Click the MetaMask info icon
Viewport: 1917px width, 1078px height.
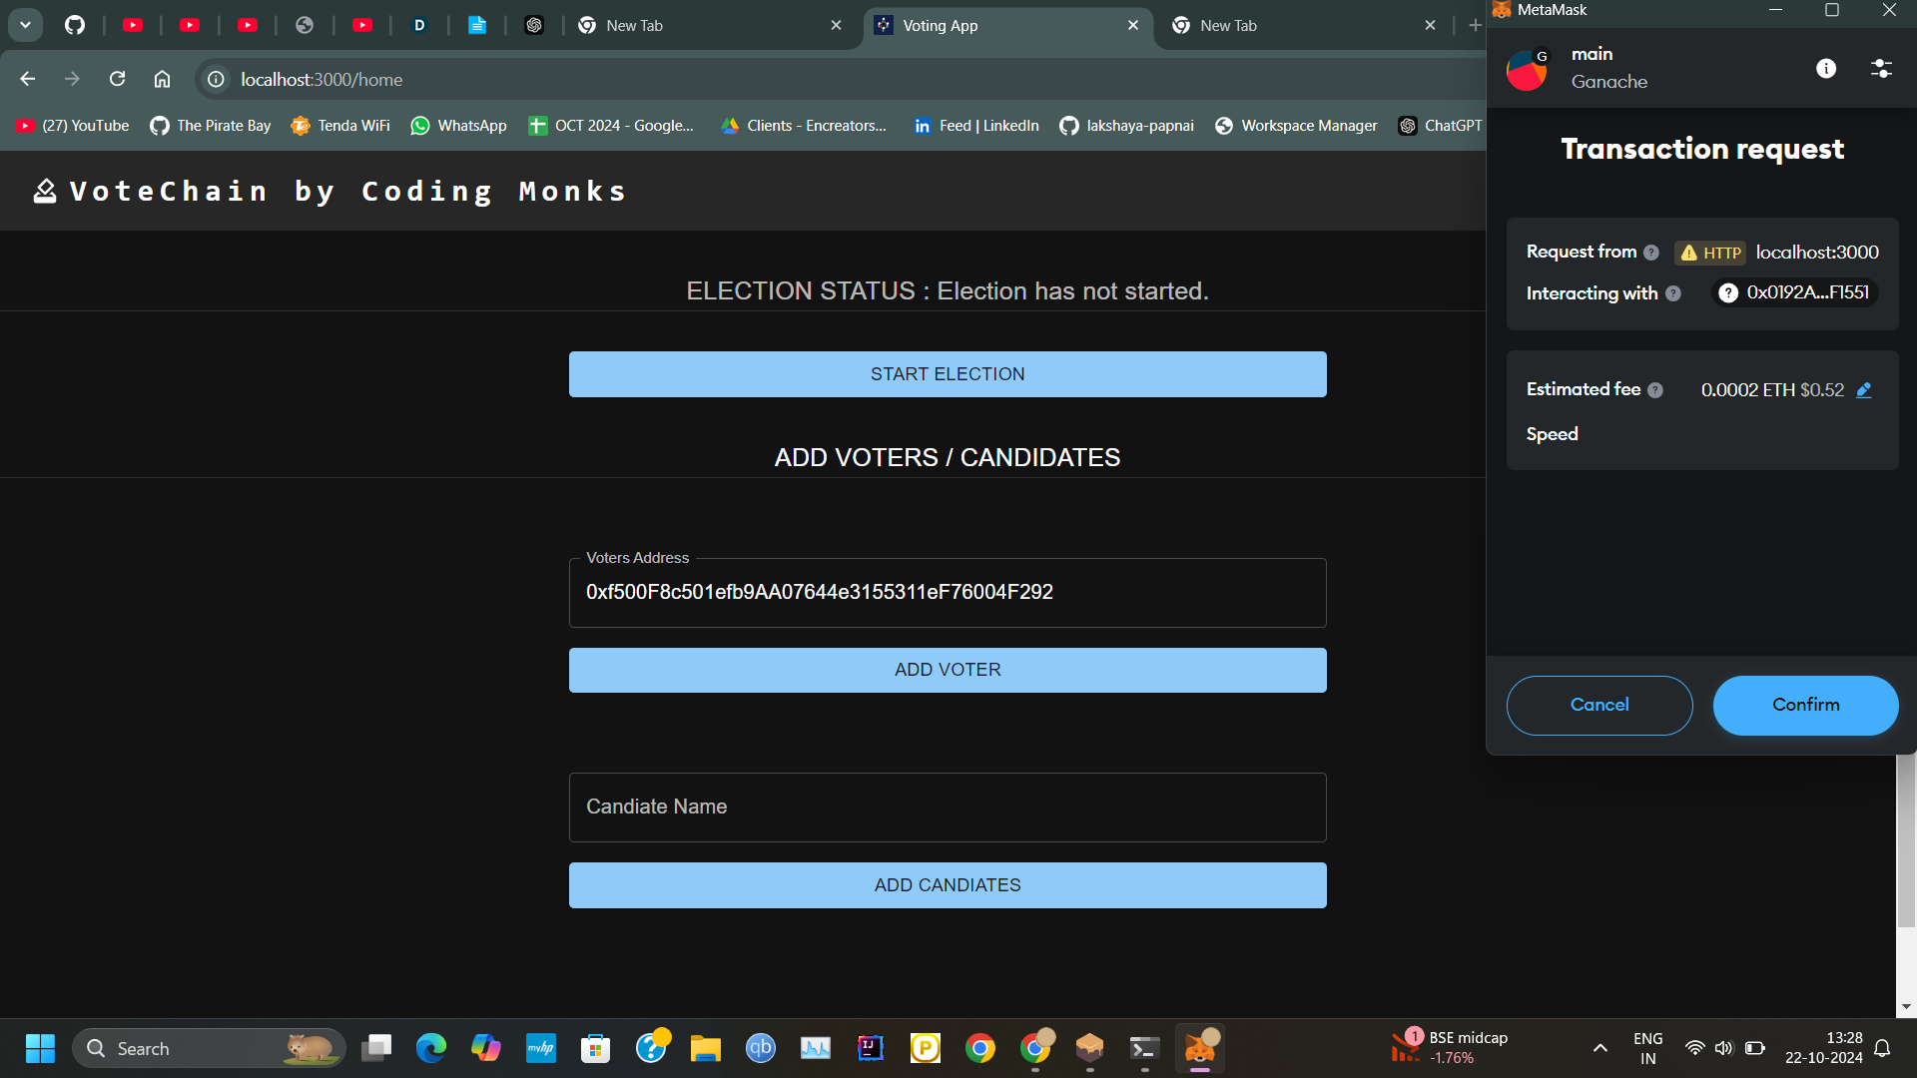(1826, 68)
